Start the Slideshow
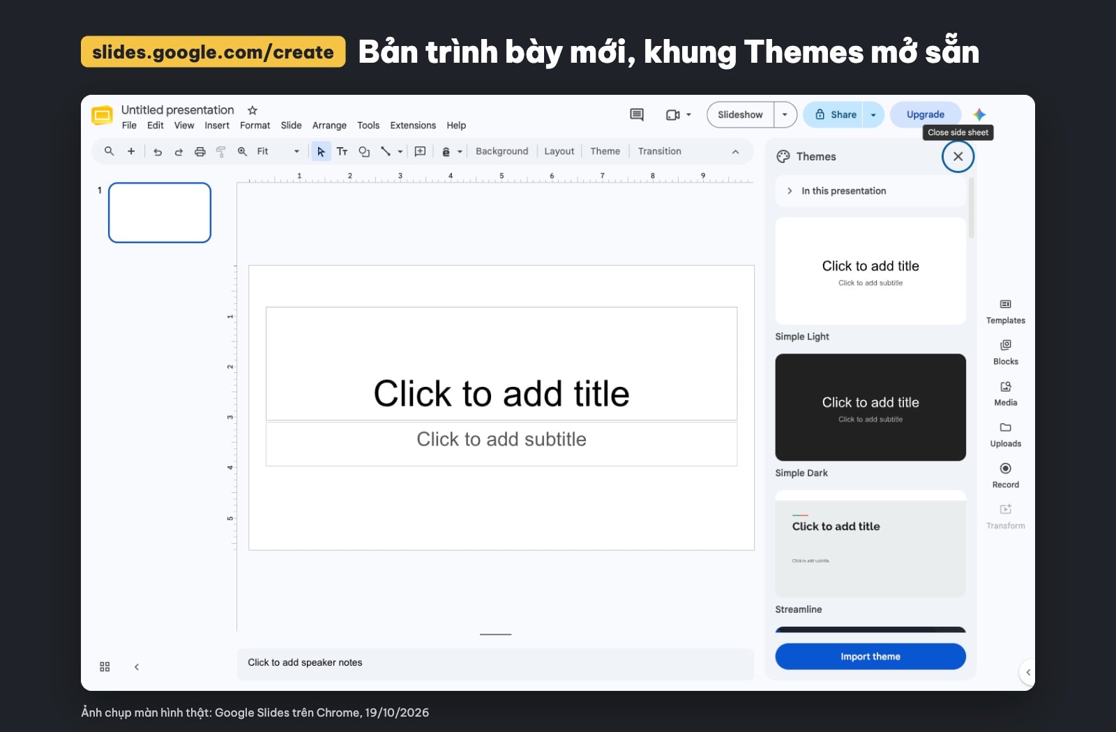The height and width of the screenshot is (732, 1116). pyautogui.click(x=740, y=115)
